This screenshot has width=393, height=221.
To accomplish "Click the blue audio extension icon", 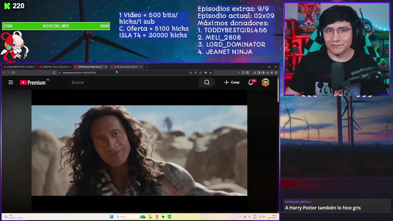I will [x=239, y=73].
